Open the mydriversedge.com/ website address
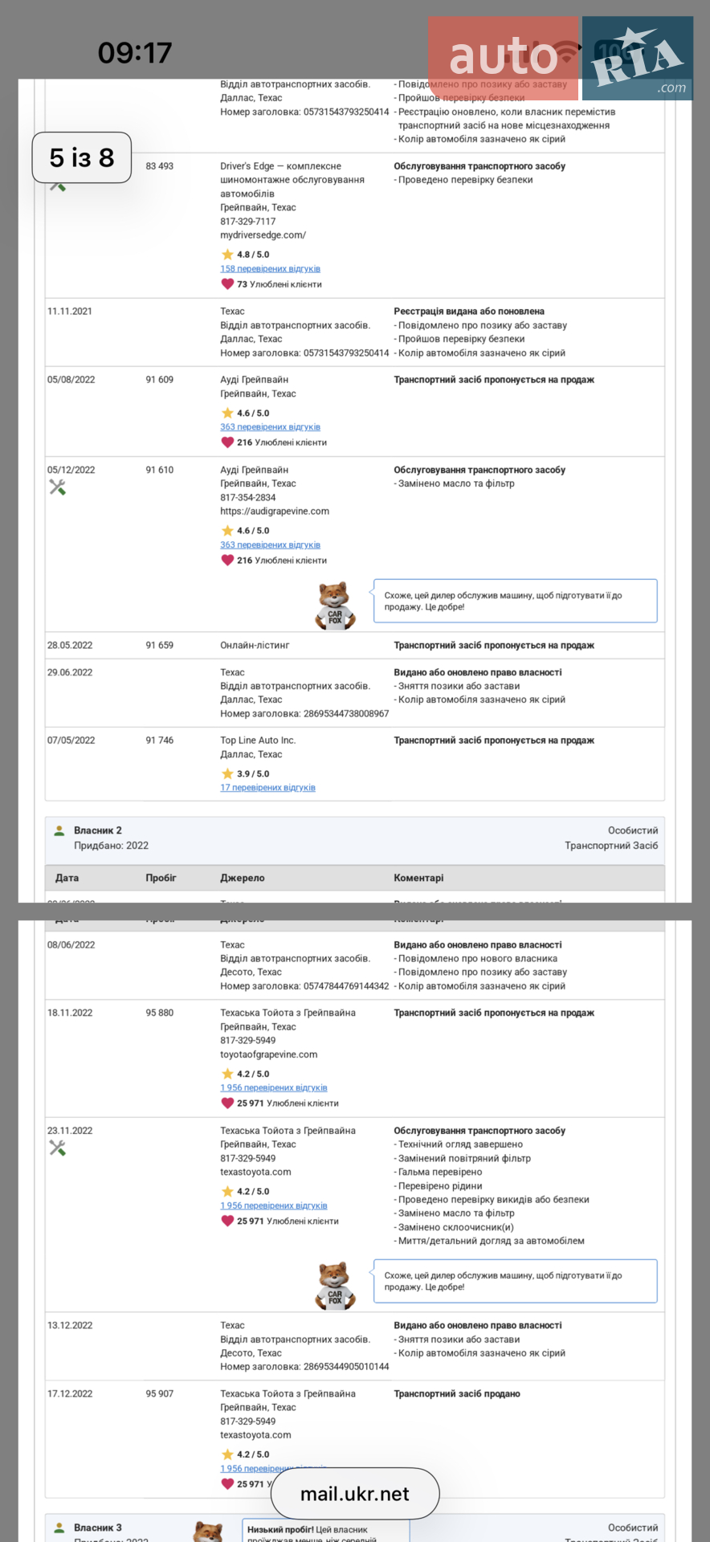710x1542 pixels. tap(263, 235)
